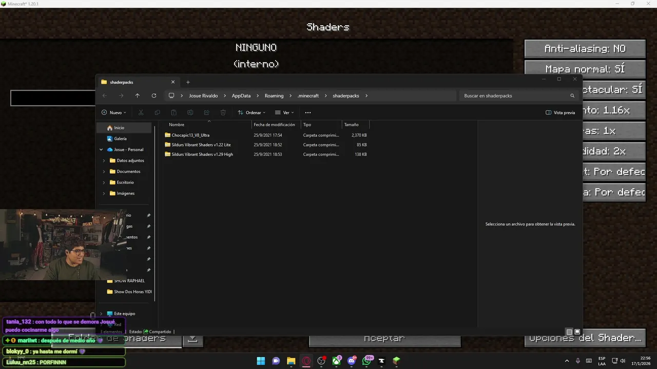Image resolution: width=657 pixels, height=369 pixels.
Task: Refresh the shaderpacks folder view
Action: (153, 96)
